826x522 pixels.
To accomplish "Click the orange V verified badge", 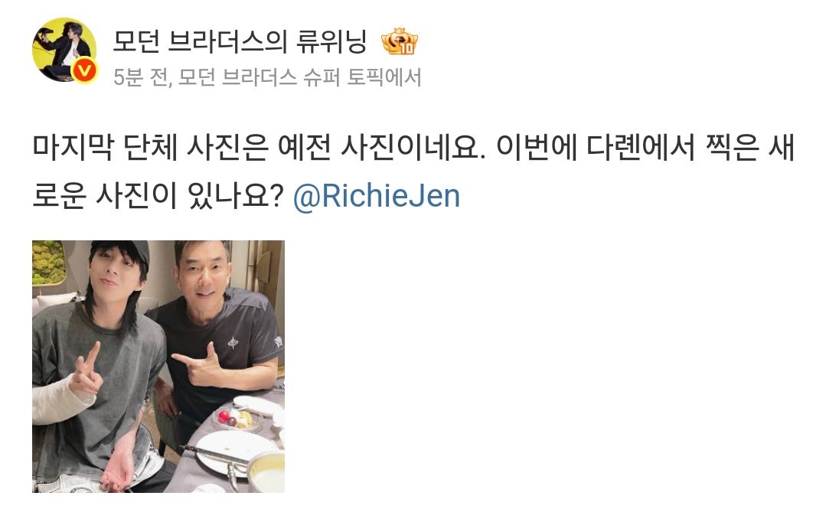I will tap(85, 70).
